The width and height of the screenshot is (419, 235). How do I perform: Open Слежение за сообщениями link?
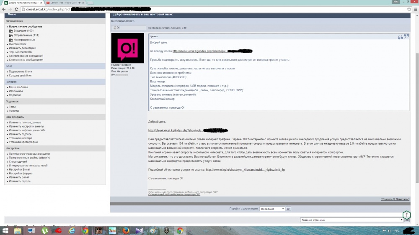pos(26,60)
